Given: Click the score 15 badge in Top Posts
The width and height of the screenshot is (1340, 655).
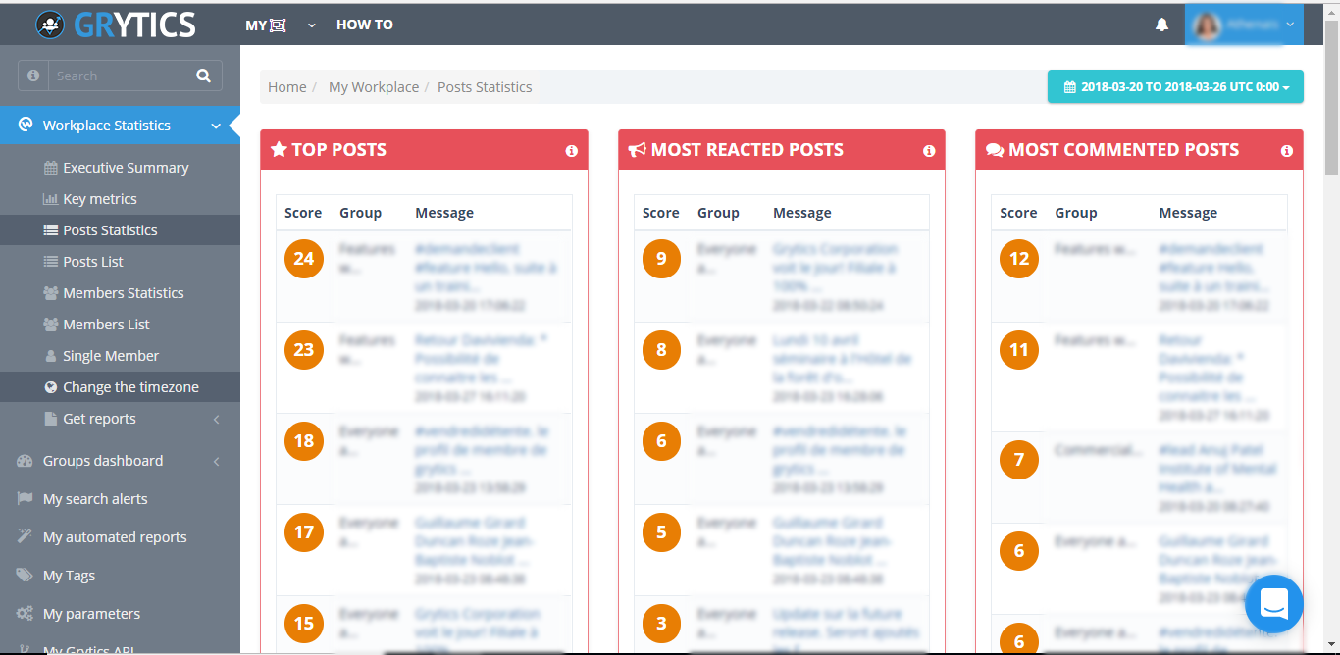Looking at the screenshot, I should 304,624.
